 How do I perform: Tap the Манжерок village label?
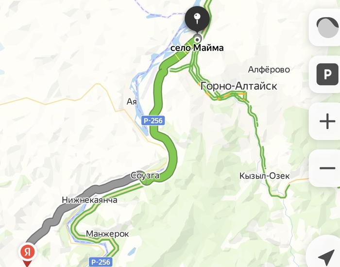(x=107, y=234)
